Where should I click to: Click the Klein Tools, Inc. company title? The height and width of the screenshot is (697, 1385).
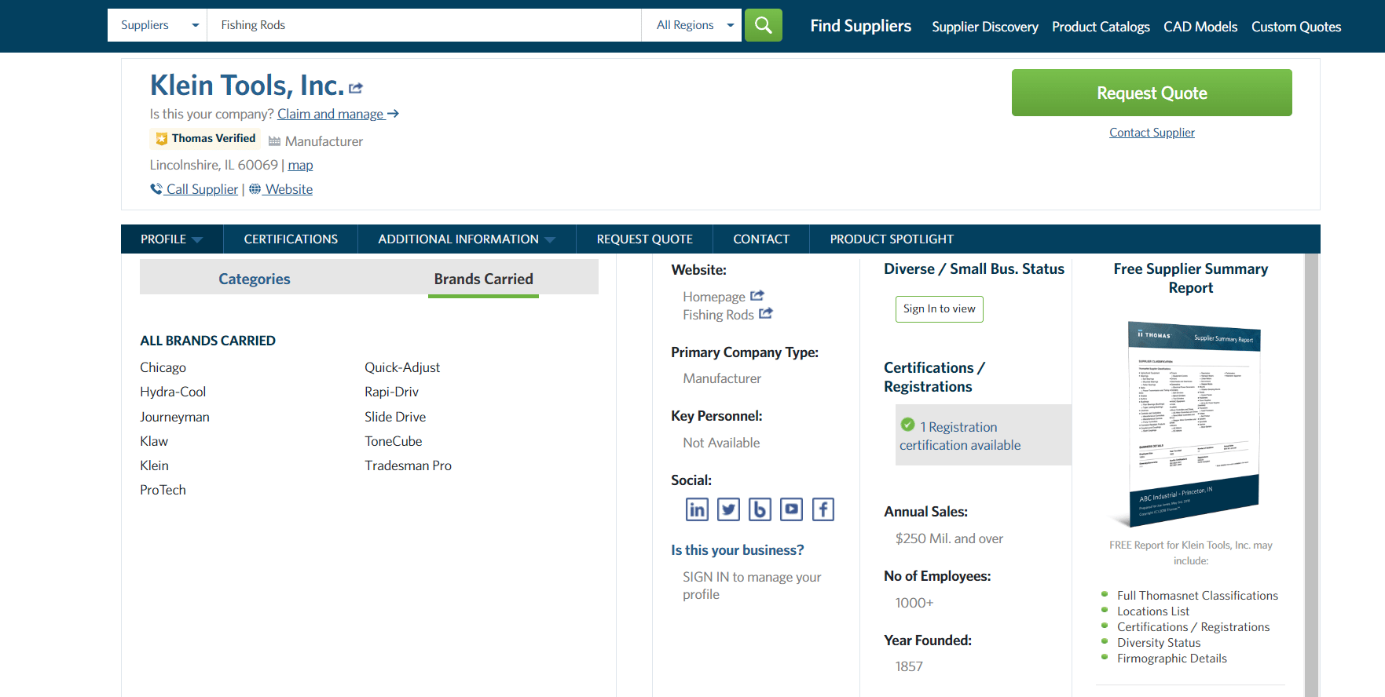point(247,86)
